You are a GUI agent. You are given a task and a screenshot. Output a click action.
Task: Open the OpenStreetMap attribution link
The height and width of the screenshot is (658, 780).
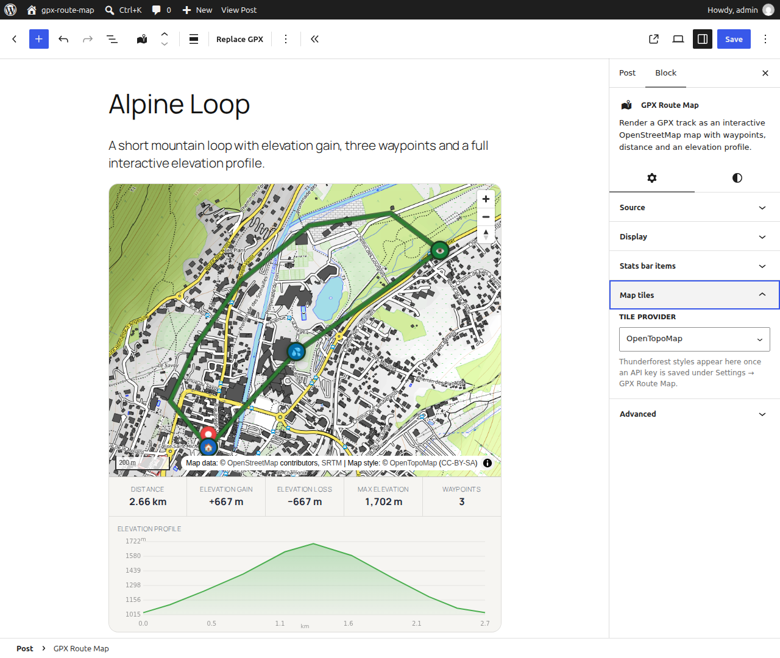coord(252,463)
